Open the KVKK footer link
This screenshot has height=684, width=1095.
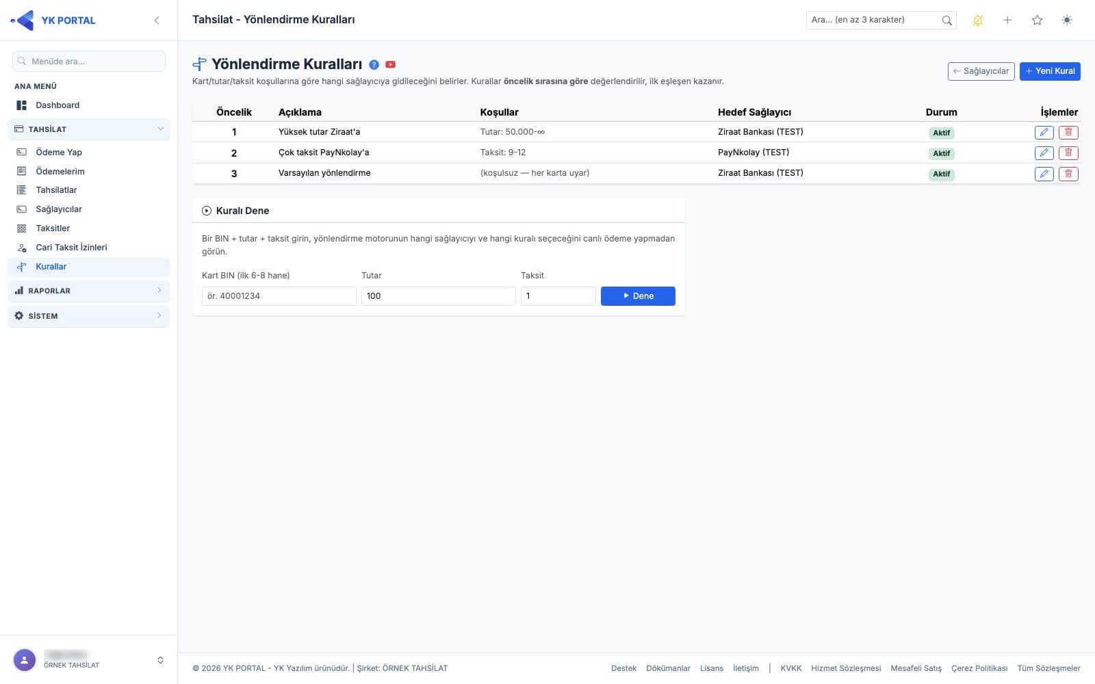point(790,668)
